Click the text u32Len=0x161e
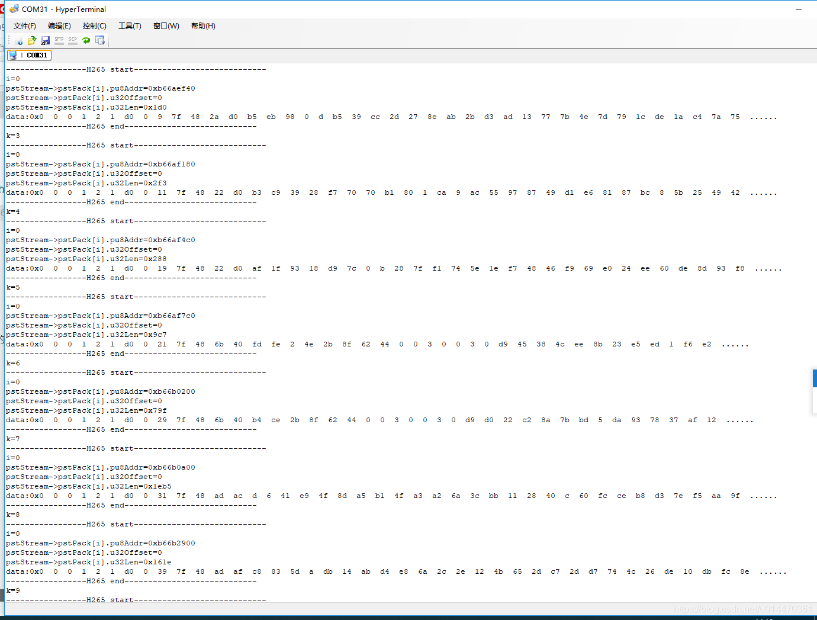This screenshot has width=817, height=620. 140,562
